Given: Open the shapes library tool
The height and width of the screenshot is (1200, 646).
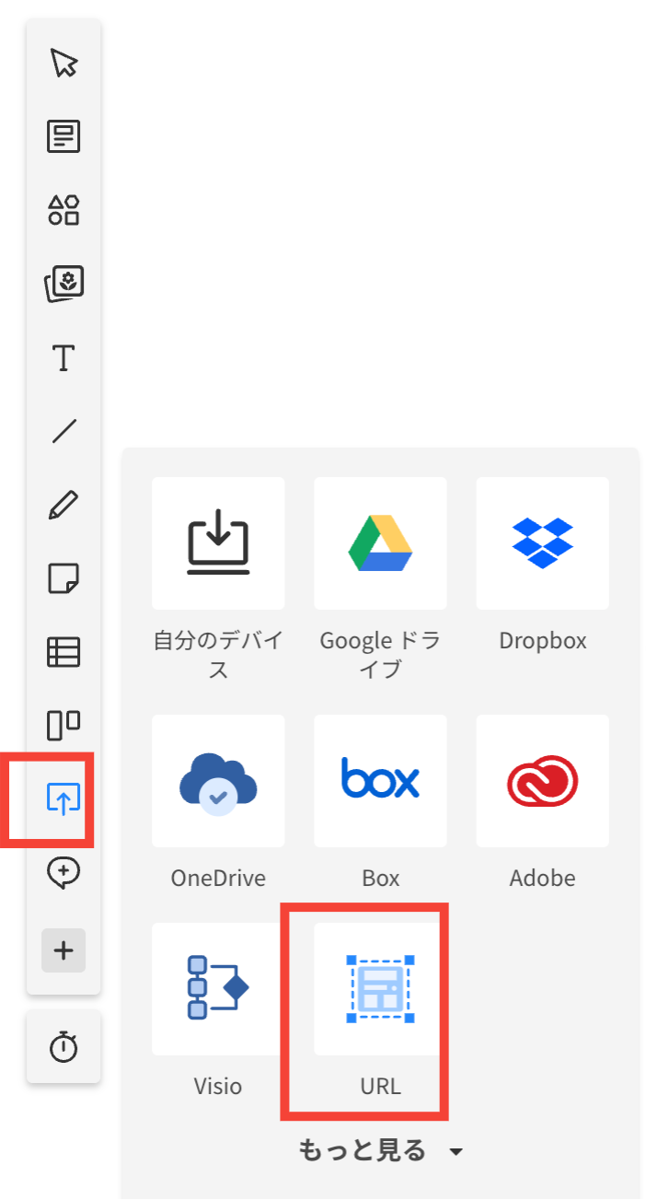Looking at the screenshot, I should 63,210.
